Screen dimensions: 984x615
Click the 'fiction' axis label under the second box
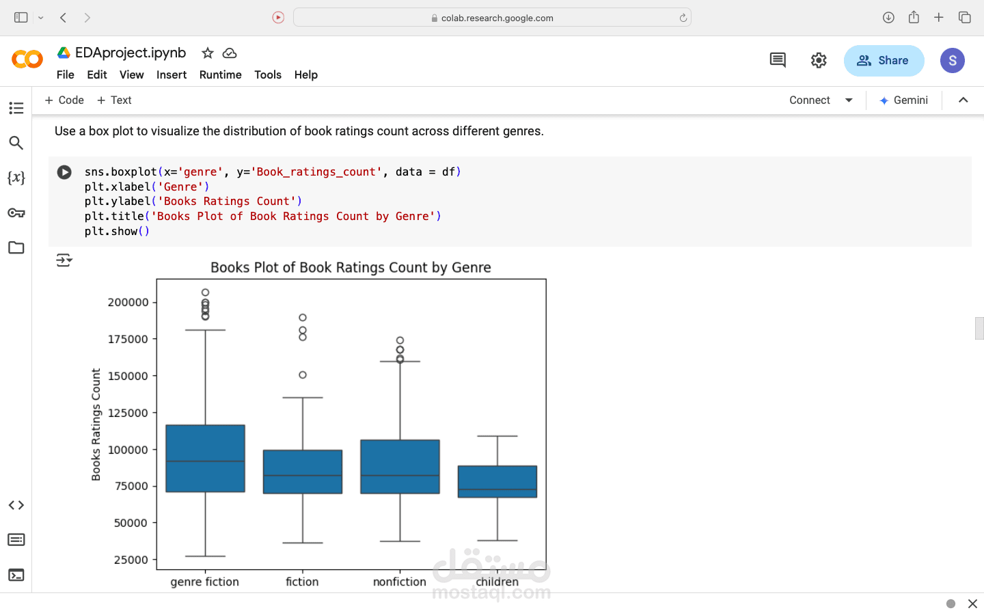click(302, 582)
